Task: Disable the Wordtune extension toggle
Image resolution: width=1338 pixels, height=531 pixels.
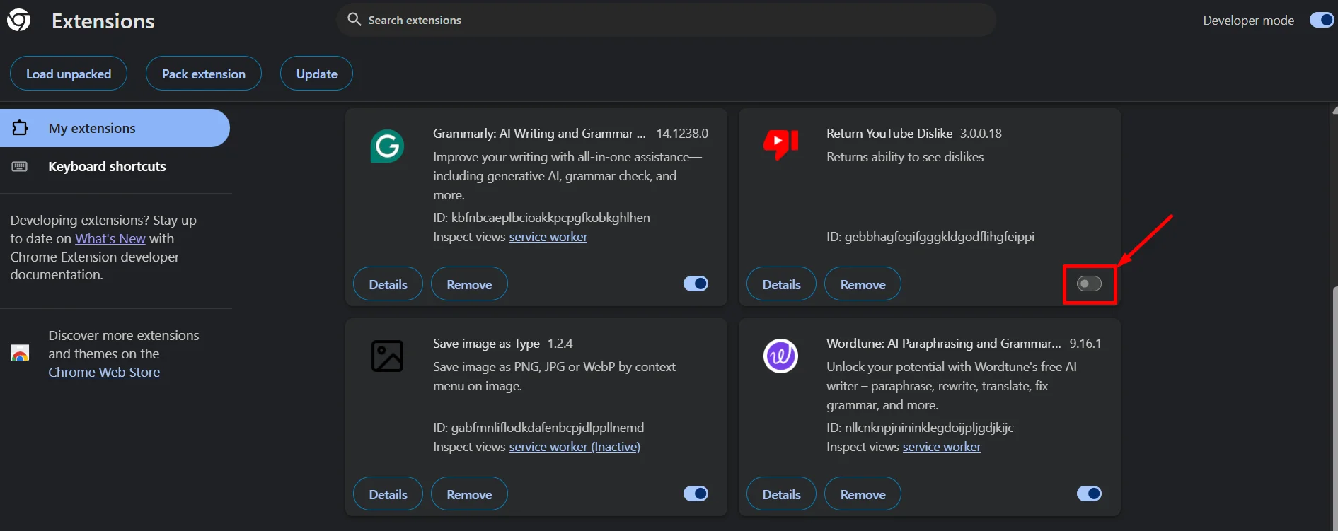Action: pos(1089,494)
